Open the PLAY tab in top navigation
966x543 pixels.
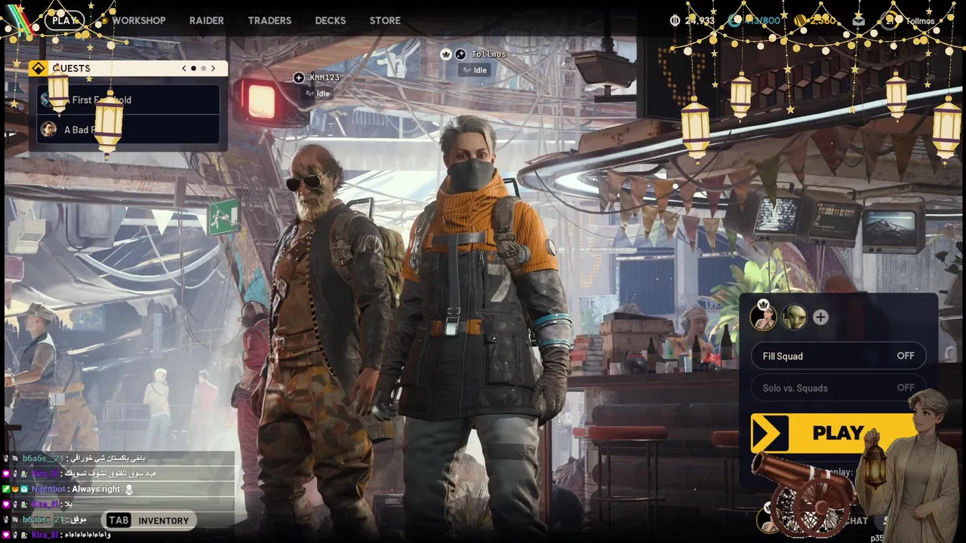[64, 20]
